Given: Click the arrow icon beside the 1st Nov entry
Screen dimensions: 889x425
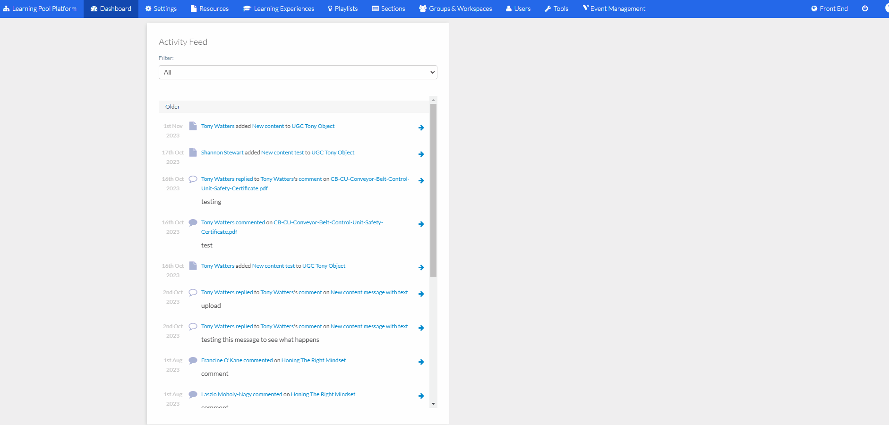Looking at the screenshot, I should pyautogui.click(x=421, y=127).
